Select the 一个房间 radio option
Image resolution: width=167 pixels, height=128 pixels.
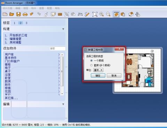92,61
